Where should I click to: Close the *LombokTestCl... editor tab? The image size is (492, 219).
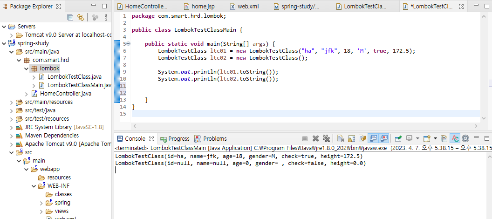pos(461,7)
